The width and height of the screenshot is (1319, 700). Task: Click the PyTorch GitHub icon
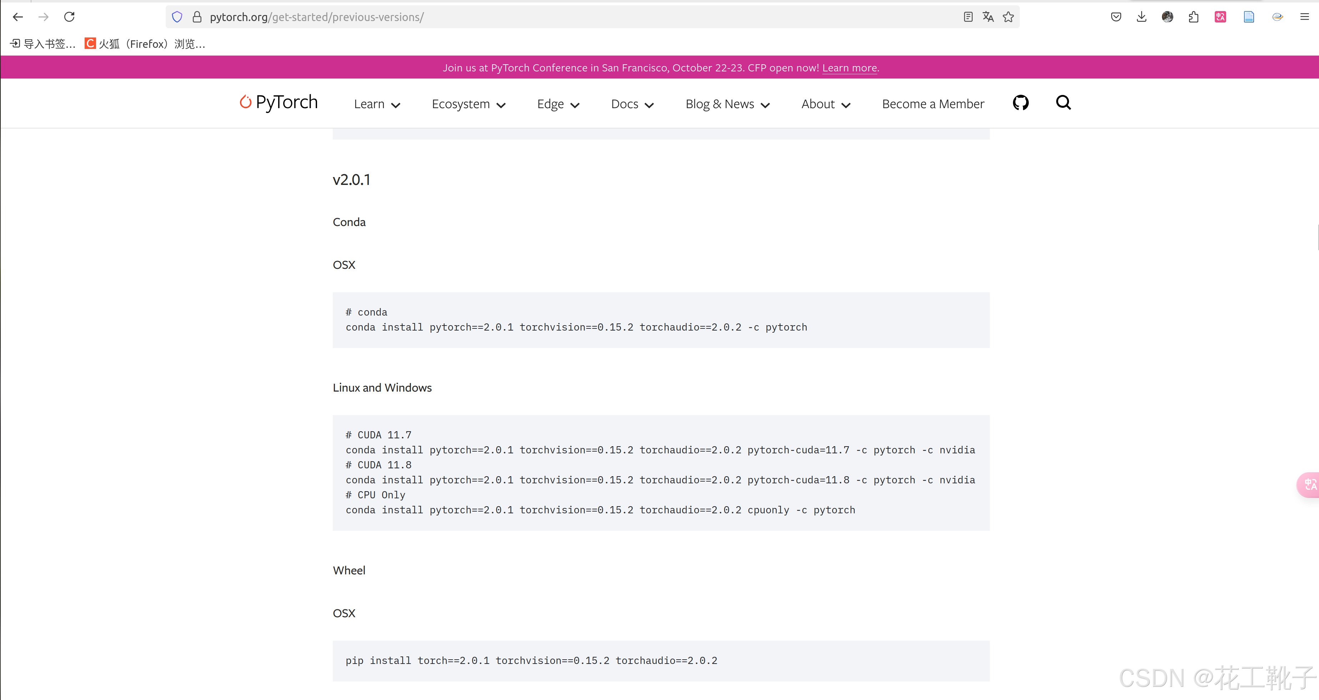tap(1020, 103)
